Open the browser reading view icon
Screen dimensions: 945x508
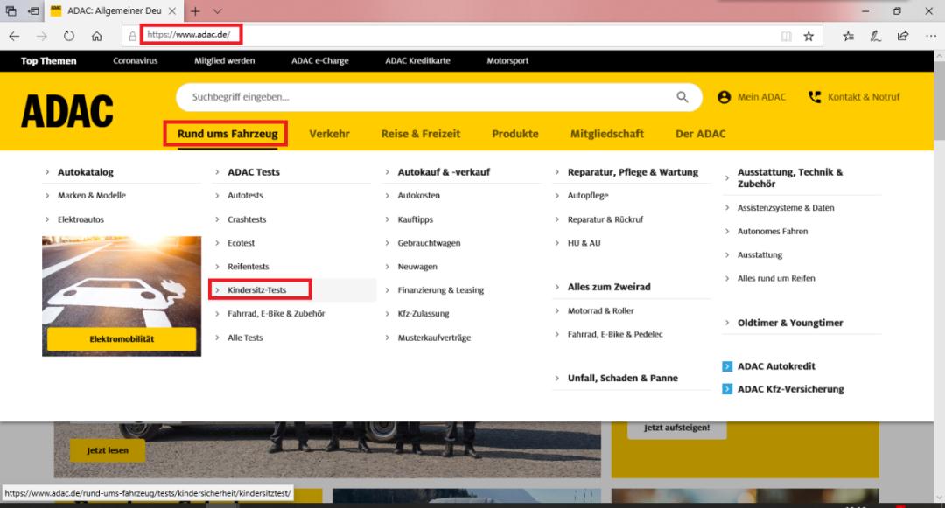[x=786, y=36]
